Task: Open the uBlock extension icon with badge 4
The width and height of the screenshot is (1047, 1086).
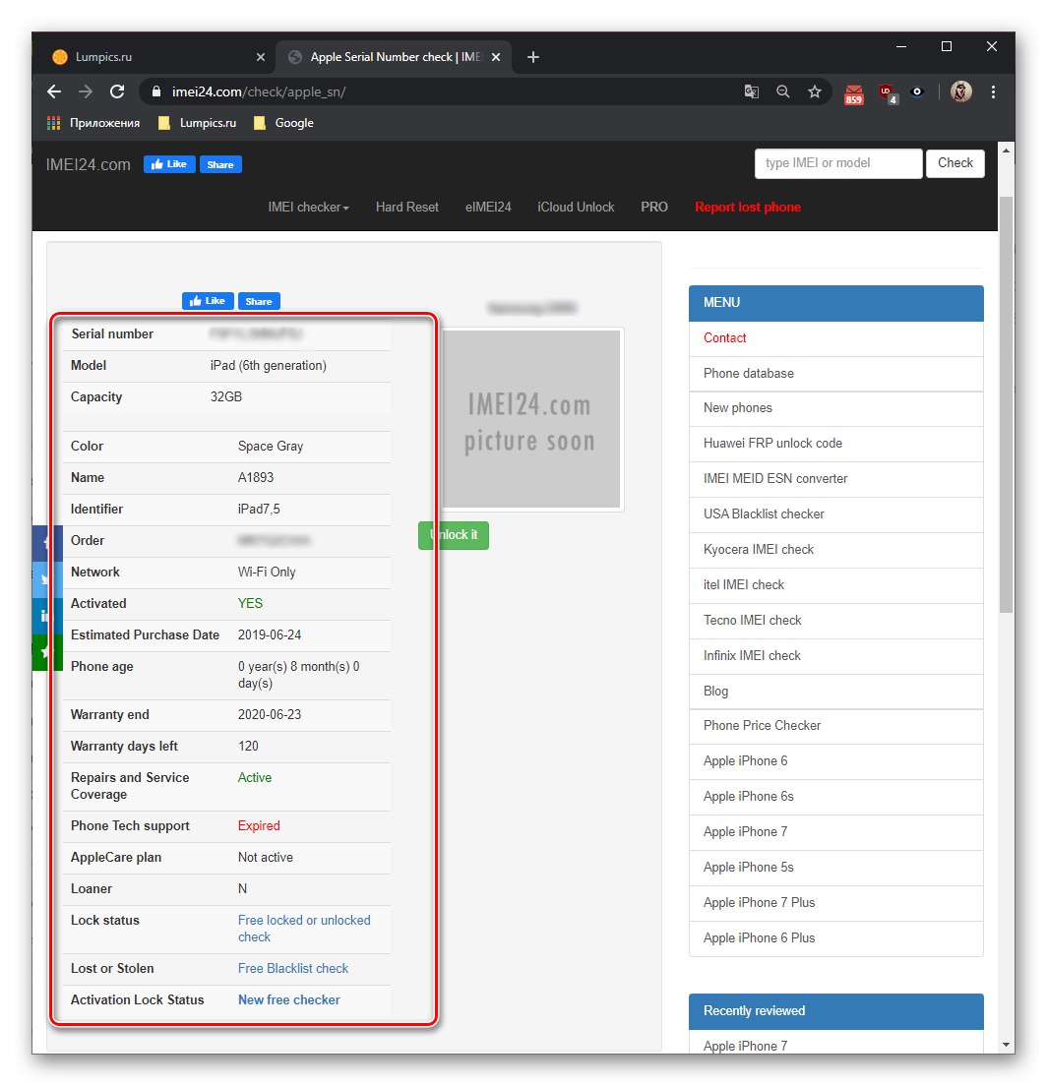Action: click(888, 93)
